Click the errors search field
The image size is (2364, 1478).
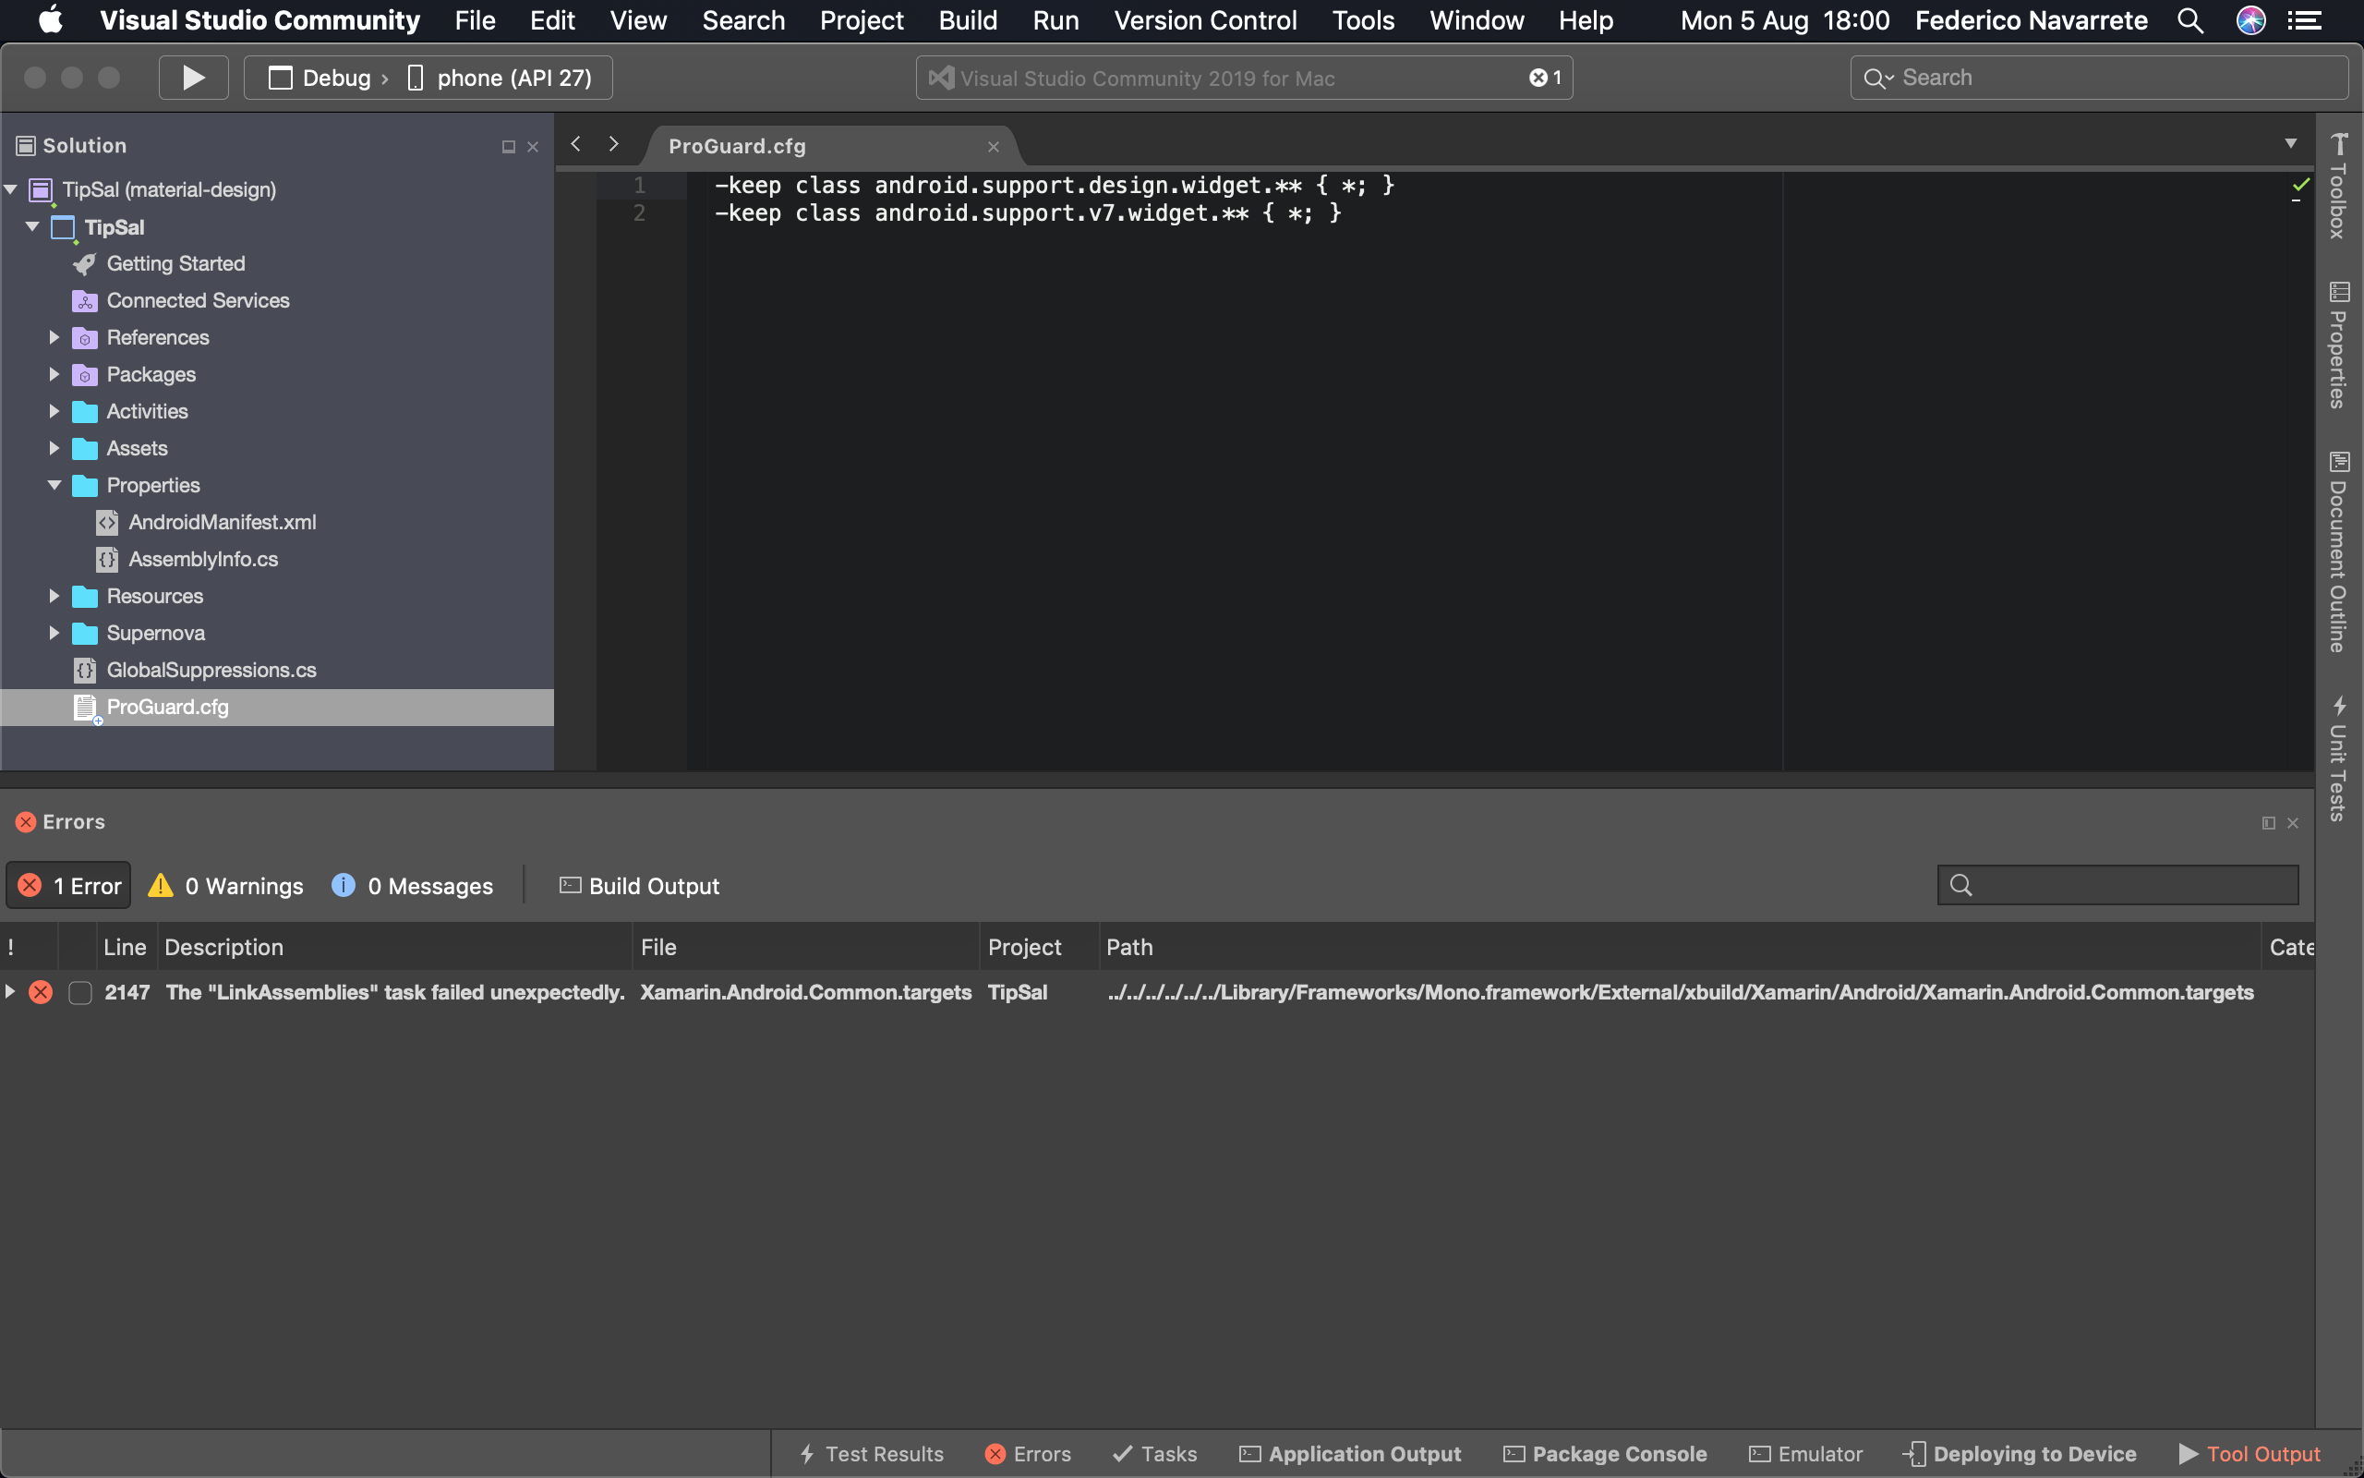pyautogui.click(x=2117, y=884)
